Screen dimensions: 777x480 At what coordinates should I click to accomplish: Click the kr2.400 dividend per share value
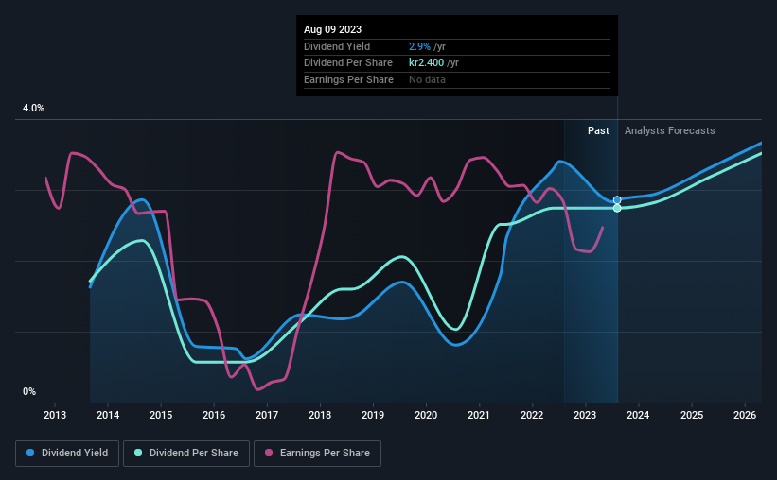[426, 63]
